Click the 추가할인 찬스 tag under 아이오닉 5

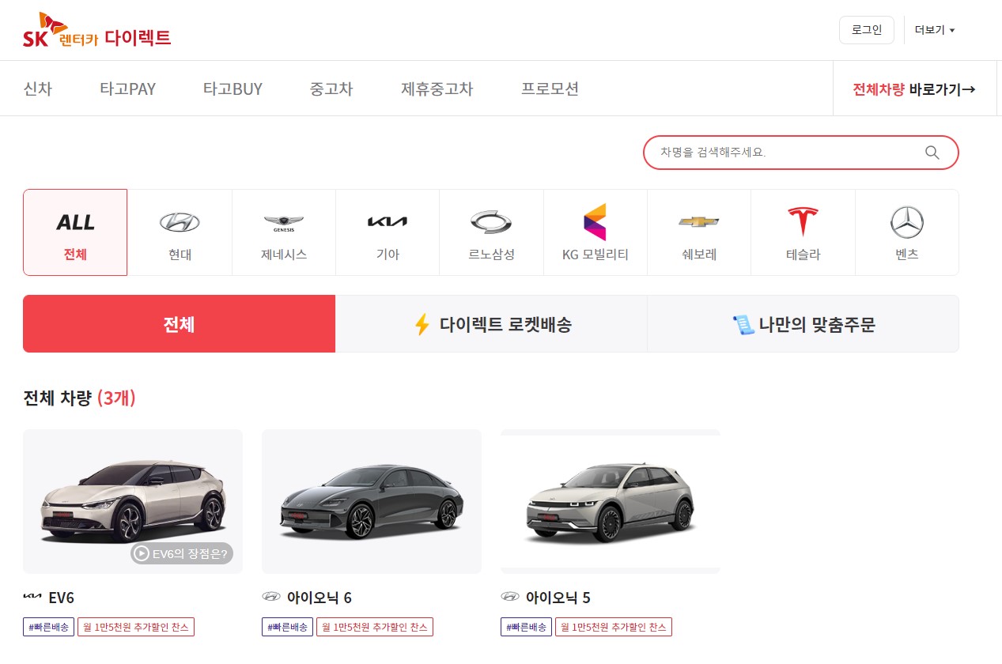pos(614,627)
